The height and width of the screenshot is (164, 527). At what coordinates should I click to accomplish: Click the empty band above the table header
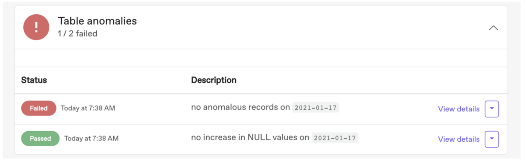(261, 58)
